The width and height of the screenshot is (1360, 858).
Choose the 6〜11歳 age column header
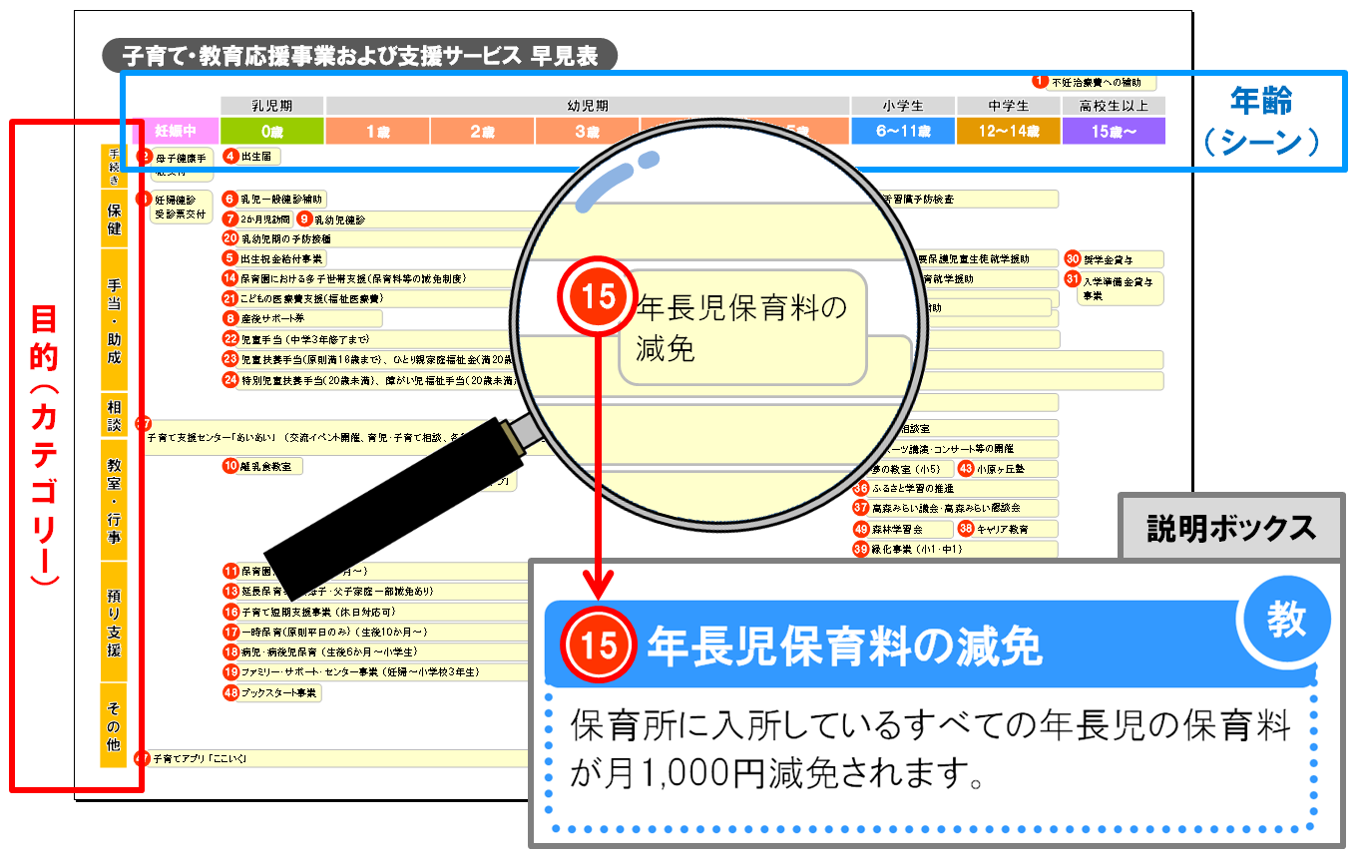(903, 131)
